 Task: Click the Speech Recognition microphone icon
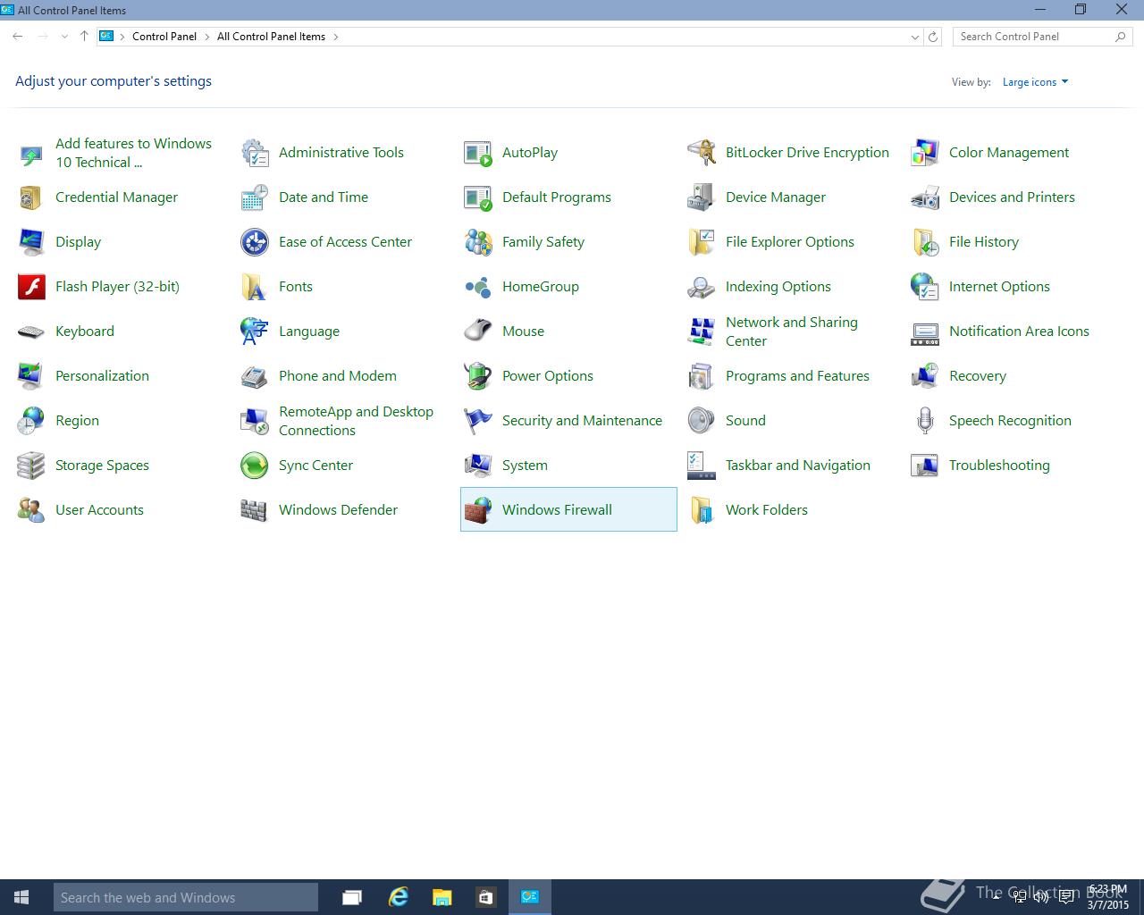925,421
